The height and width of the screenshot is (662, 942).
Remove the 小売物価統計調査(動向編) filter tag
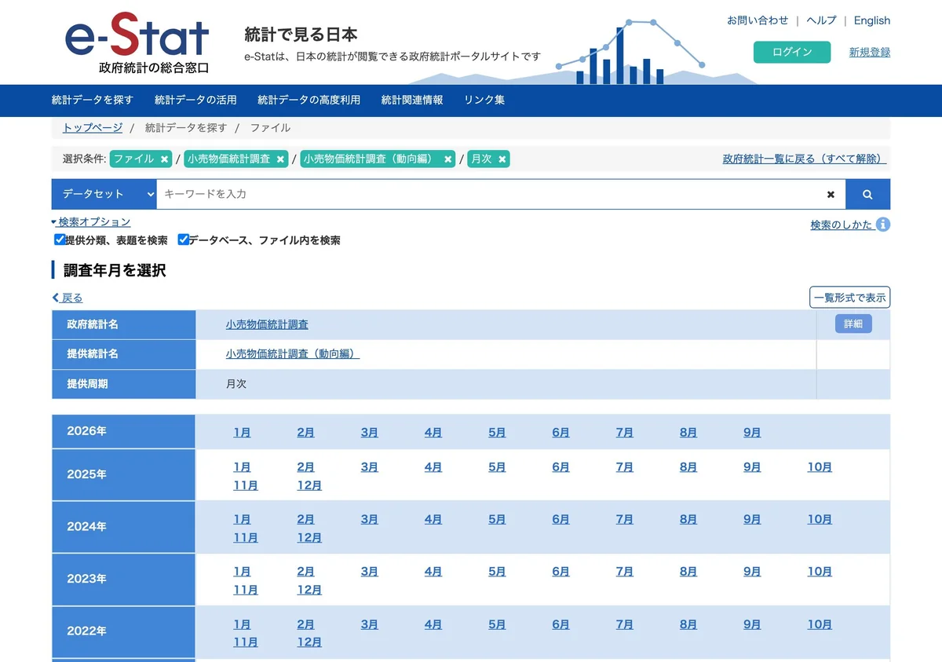(448, 159)
